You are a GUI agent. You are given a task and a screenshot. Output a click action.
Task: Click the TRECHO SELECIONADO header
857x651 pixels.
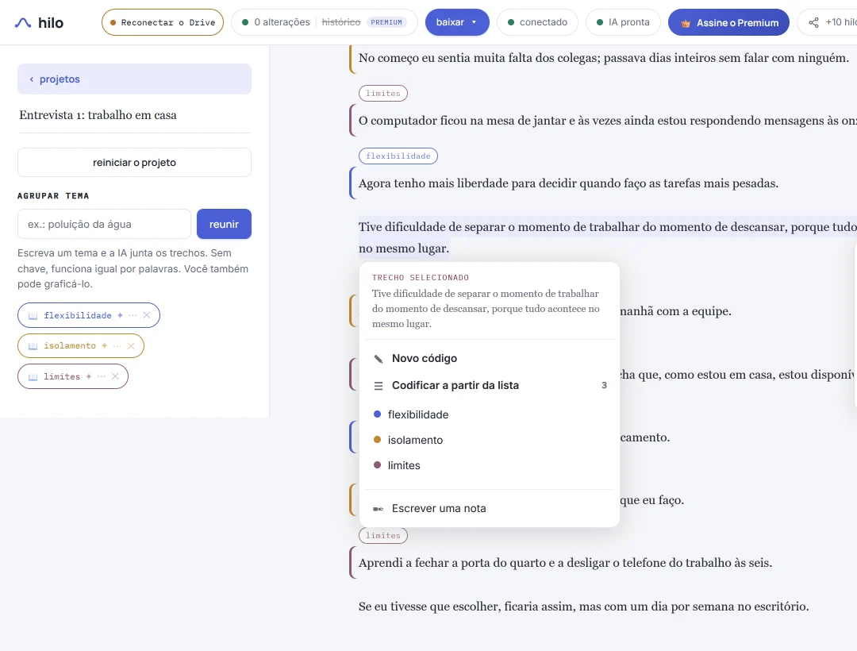421,278
